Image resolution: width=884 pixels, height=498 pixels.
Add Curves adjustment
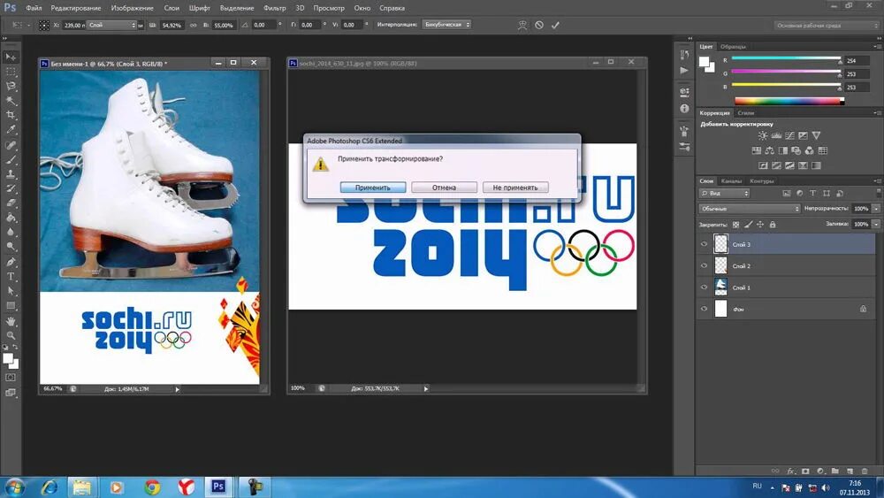coord(789,135)
